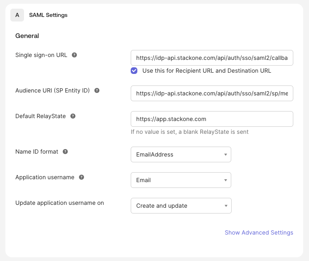Focus the Single sign-on URL input field
The width and height of the screenshot is (309, 261).
212,58
